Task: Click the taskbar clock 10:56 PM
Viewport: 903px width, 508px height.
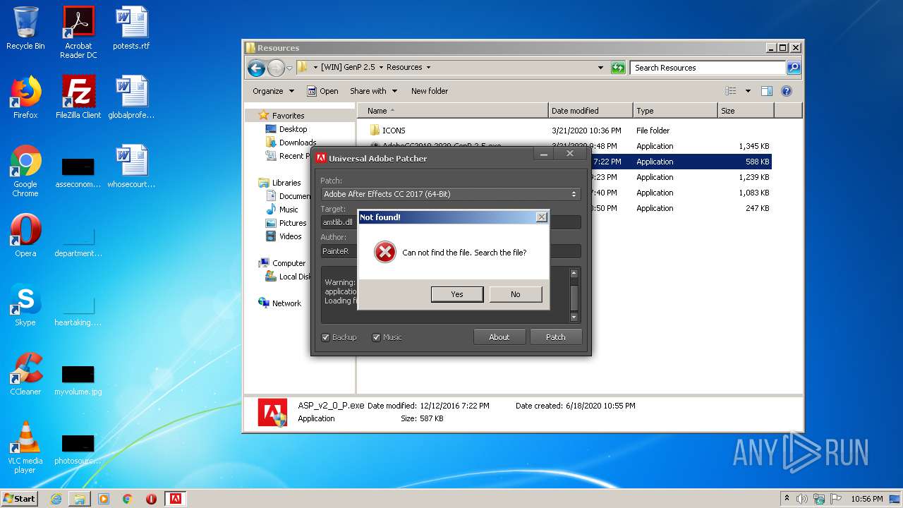Action: point(866,499)
